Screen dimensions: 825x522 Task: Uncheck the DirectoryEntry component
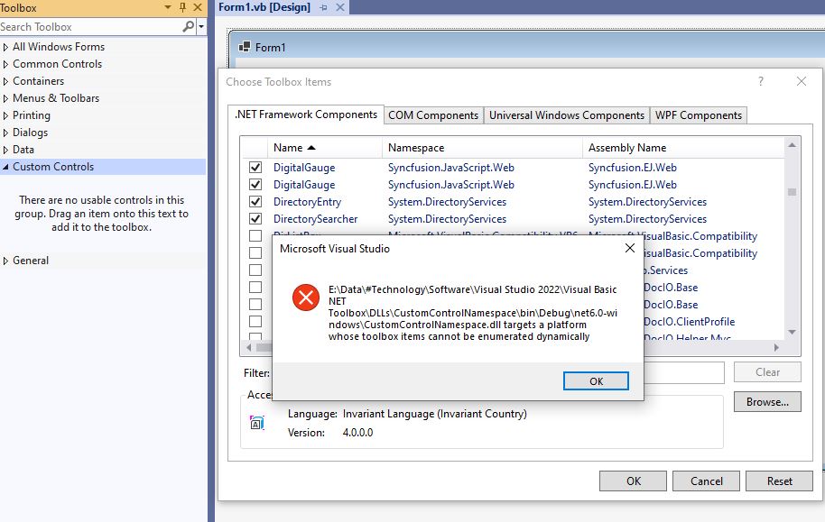click(254, 201)
